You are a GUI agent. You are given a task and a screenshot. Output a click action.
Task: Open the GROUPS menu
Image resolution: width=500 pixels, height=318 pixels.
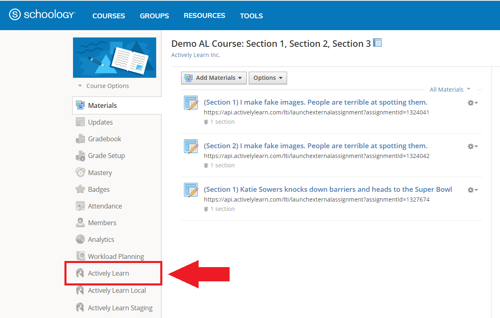[154, 16]
